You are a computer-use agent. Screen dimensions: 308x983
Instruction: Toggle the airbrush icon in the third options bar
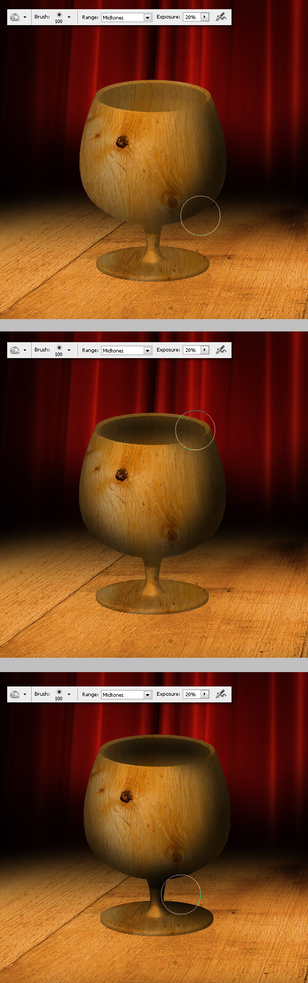221,694
